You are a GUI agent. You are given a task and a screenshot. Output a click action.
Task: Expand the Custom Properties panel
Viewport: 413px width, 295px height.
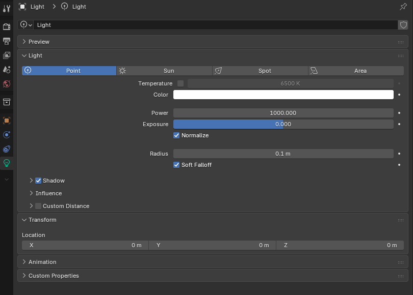[213, 276]
